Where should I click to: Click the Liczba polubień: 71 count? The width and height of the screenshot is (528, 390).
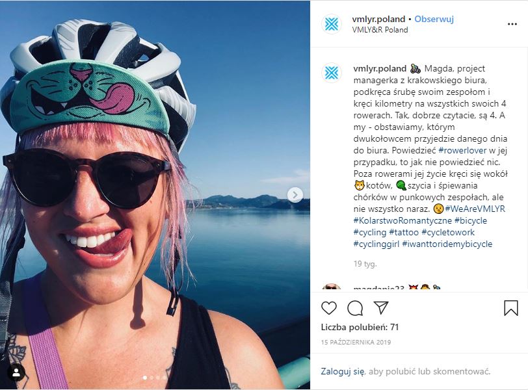click(x=360, y=327)
